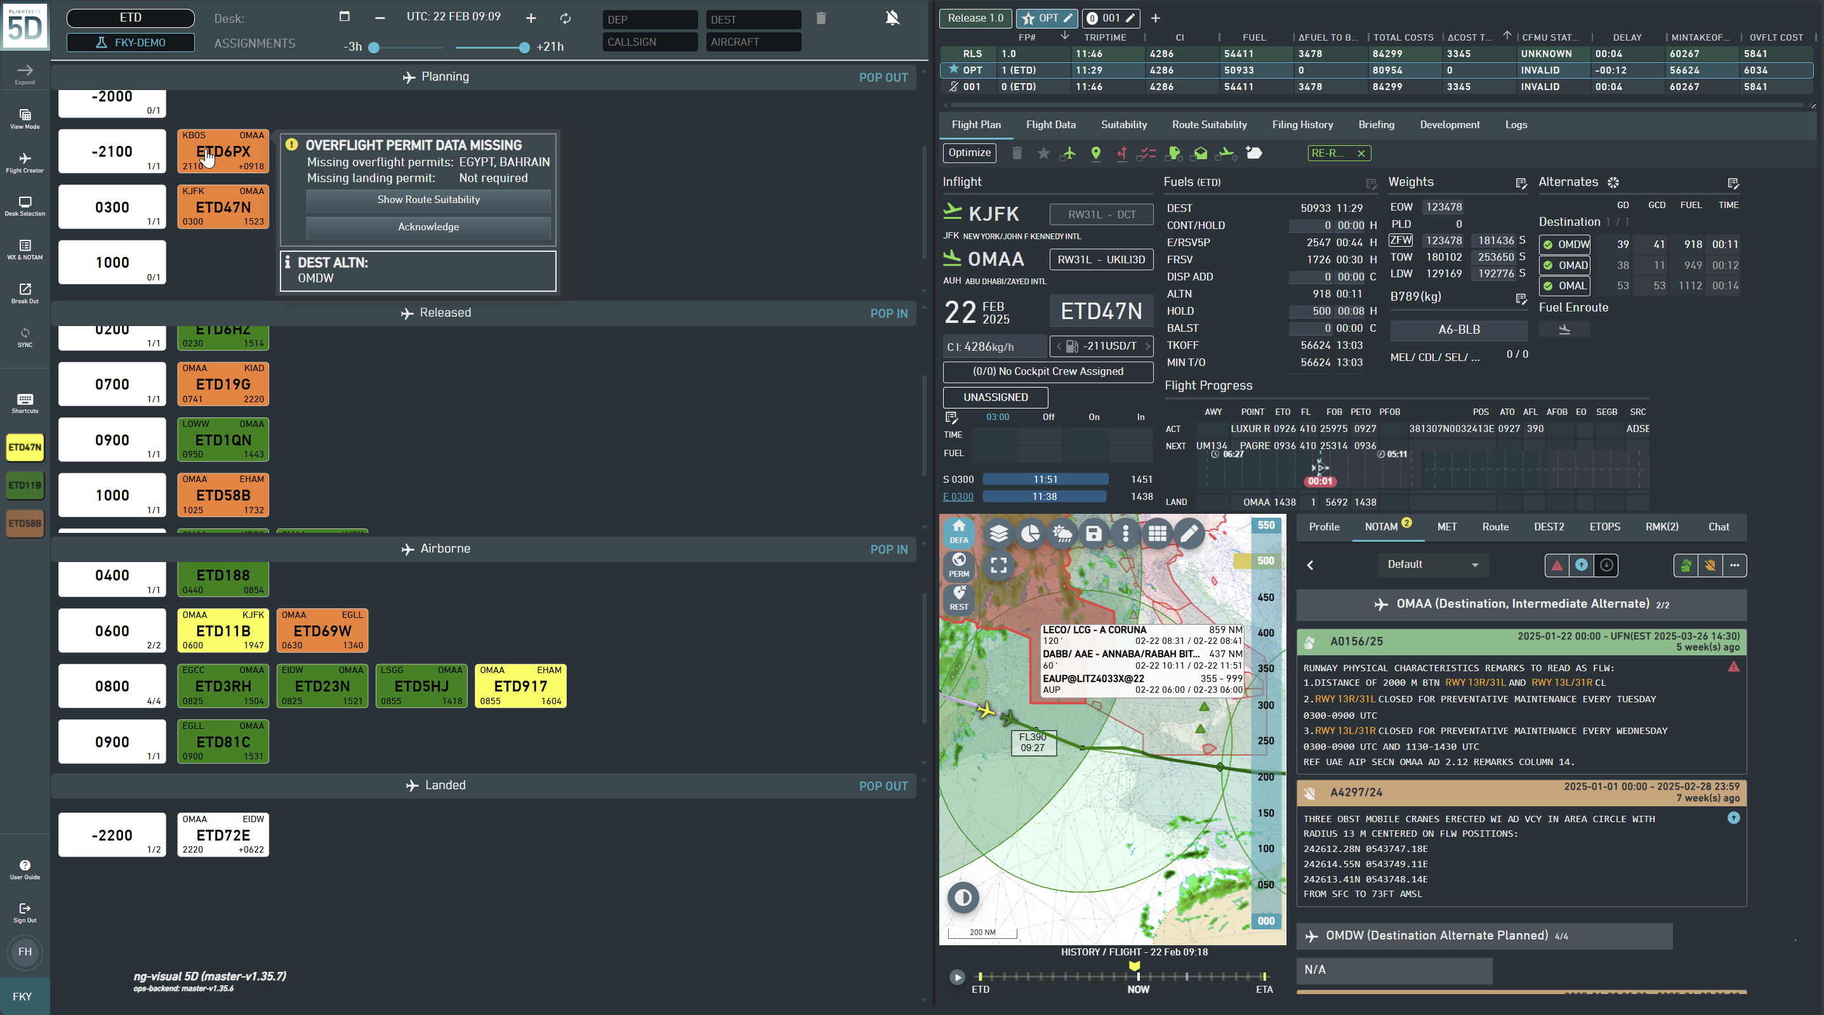The image size is (1824, 1015).
Task: Switch to the Route Suitability tab
Action: 1208,124
